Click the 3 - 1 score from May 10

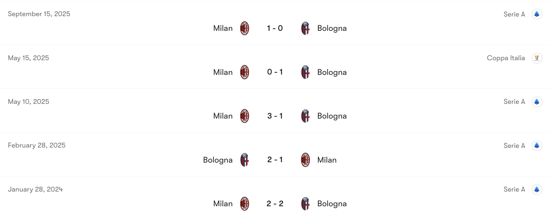pos(275,116)
